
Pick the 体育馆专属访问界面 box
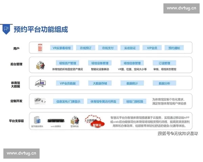tap(103, 101)
